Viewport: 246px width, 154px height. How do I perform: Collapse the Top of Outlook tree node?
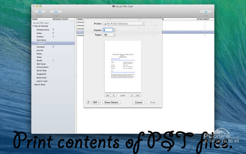click(x=33, y=26)
